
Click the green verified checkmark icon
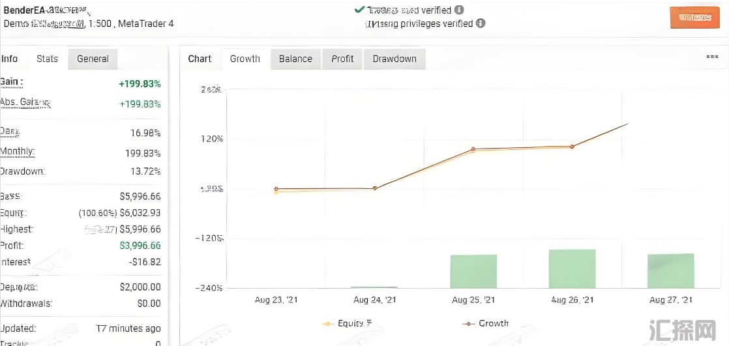point(359,10)
